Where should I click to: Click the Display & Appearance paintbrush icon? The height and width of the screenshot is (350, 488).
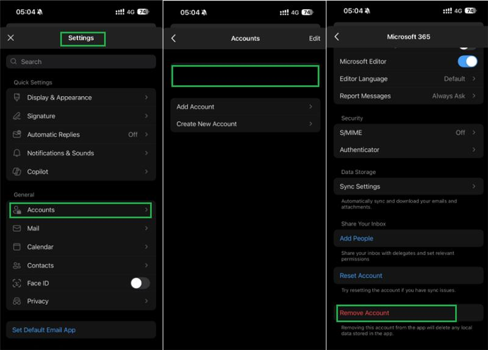(17, 97)
